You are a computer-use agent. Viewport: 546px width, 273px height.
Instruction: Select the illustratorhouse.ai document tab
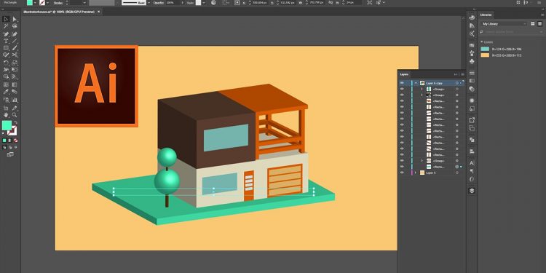tap(58, 12)
